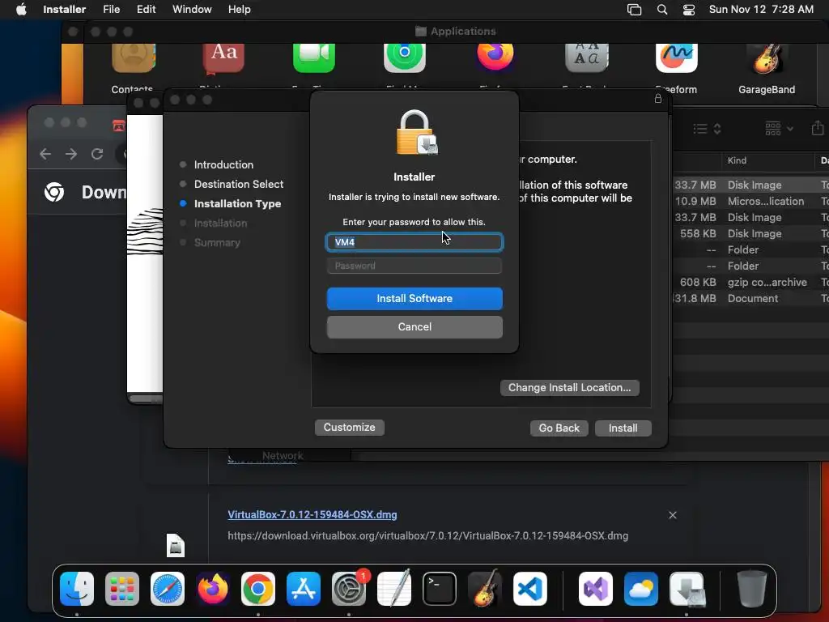Image resolution: width=829 pixels, height=622 pixels.
Task: Click the dmg file icon in Chrome downloads
Action: coord(176,545)
